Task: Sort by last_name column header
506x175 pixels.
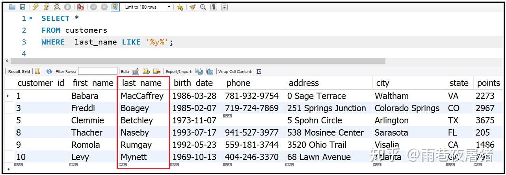Action: [x=142, y=83]
